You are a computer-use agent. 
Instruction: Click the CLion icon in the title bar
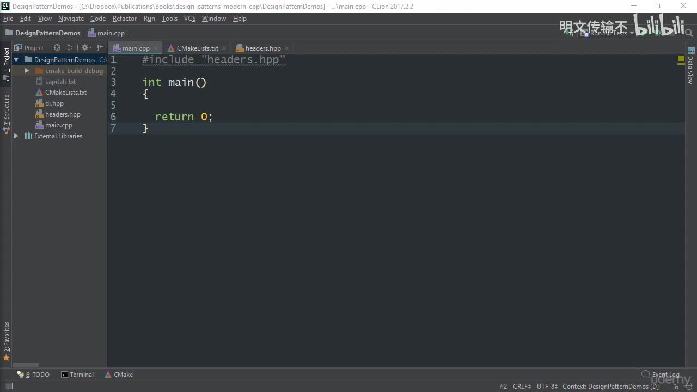click(x=5, y=6)
